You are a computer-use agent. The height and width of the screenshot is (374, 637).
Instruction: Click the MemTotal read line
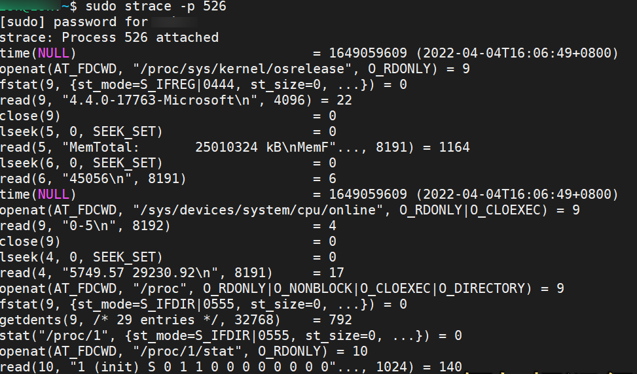click(x=235, y=147)
